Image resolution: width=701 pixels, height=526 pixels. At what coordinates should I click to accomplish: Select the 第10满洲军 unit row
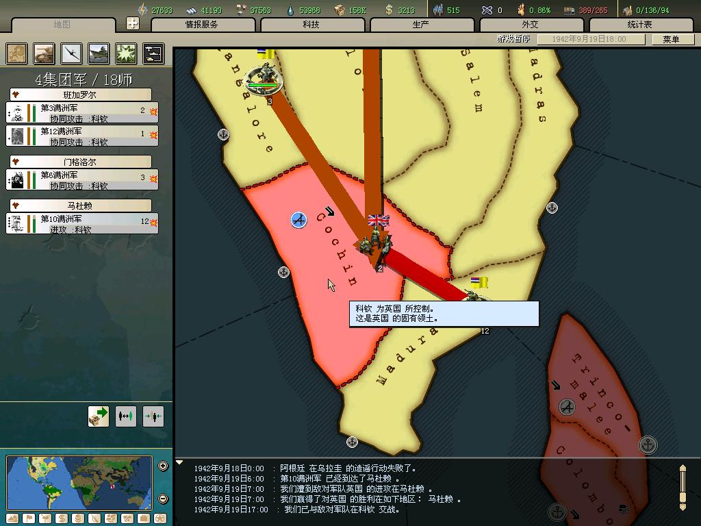pyautogui.click(x=82, y=224)
